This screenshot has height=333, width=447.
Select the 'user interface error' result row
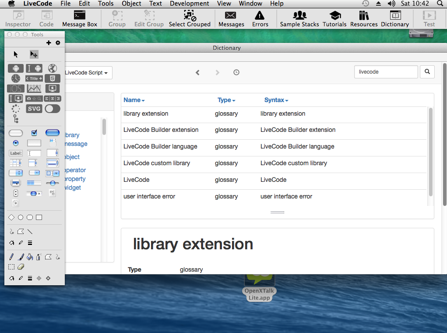point(274,197)
